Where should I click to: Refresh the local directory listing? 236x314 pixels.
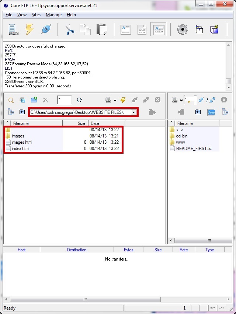point(79,100)
